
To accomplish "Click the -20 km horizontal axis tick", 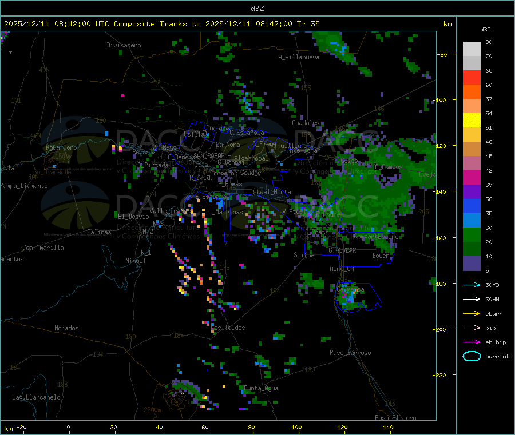I will pos(21,427).
